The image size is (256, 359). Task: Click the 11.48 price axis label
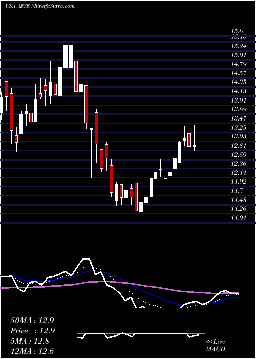coord(239,200)
